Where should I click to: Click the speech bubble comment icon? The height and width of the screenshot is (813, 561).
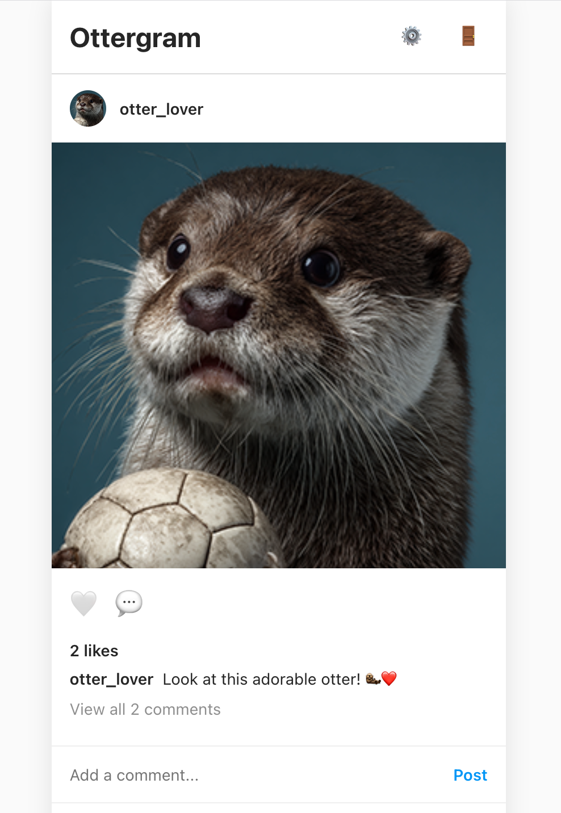(x=129, y=603)
